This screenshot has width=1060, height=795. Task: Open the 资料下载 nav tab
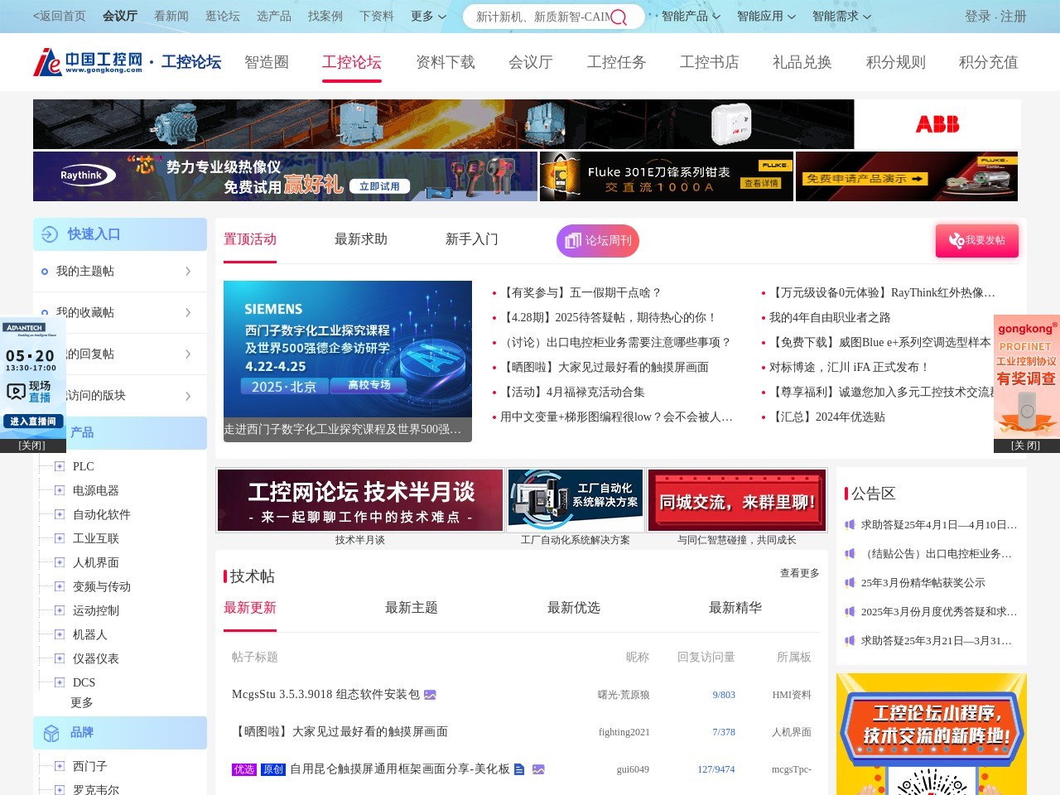(446, 62)
